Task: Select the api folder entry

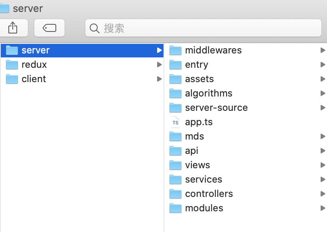Action: (x=191, y=151)
